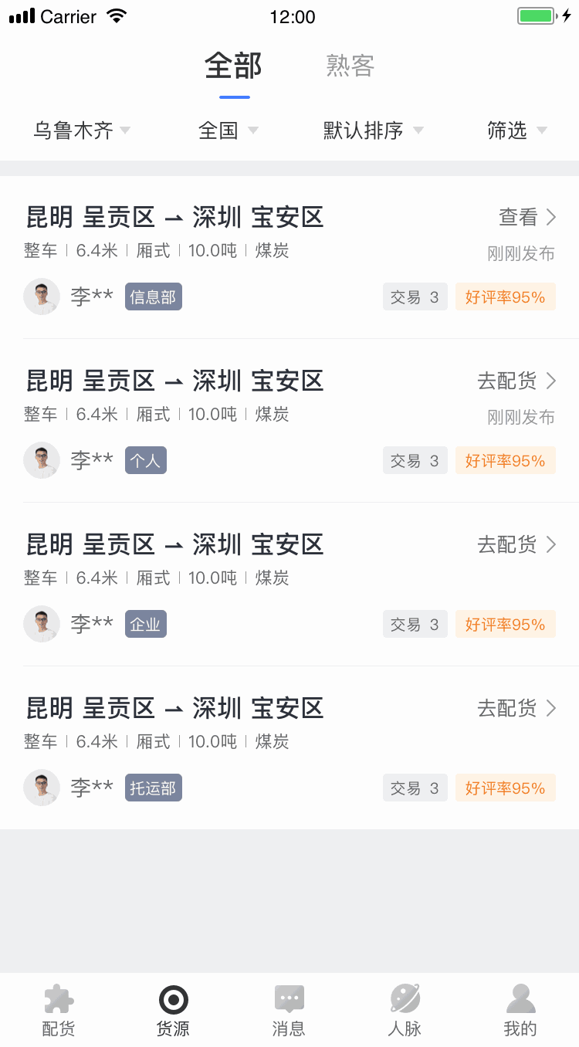
Task: Expand the 默认排序 sort dropdown
Action: coord(374,130)
